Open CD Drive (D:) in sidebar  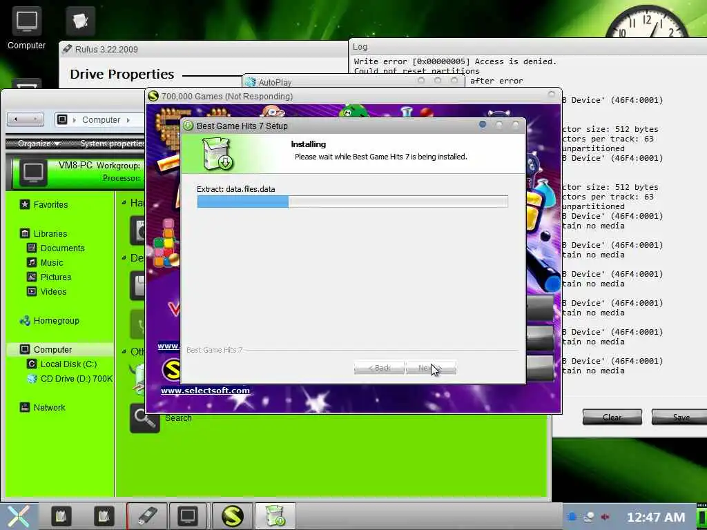click(x=77, y=379)
